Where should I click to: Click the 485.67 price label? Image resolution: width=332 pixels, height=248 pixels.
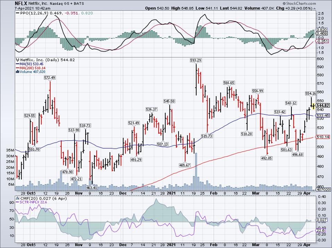(185, 165)
